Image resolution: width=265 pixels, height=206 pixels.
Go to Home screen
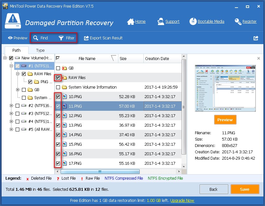pyautogui.click(x=136, y=21)
